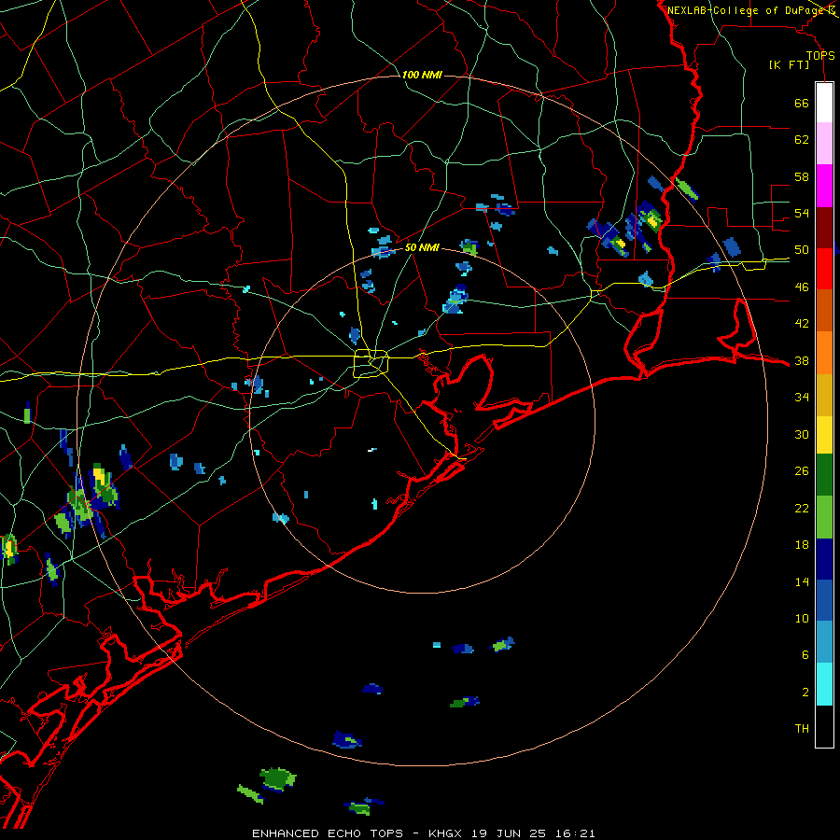Click the legend value label 54
This screenshot has height=840, width=840.
802,213
